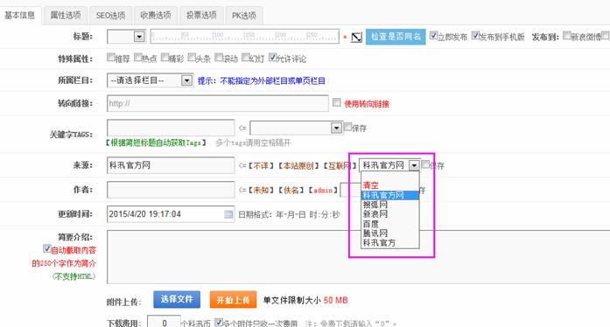This screenshot has height=327, width=610.
Task: Open the 属性选项 tab
Action: tap(66, 15)
